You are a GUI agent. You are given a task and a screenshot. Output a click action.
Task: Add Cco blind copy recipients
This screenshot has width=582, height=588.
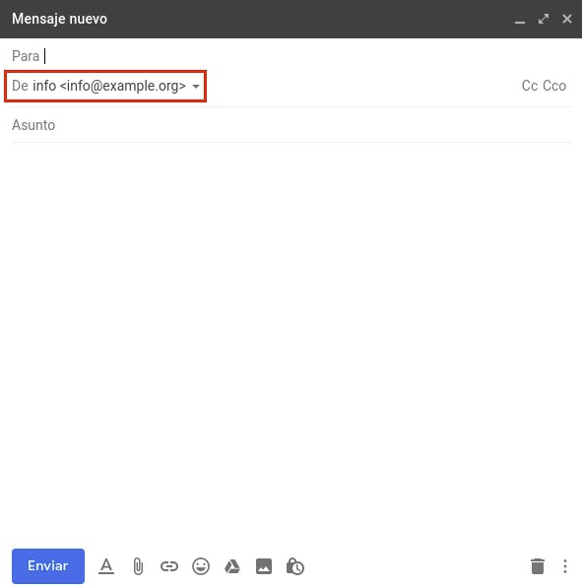tap(554, 86)
